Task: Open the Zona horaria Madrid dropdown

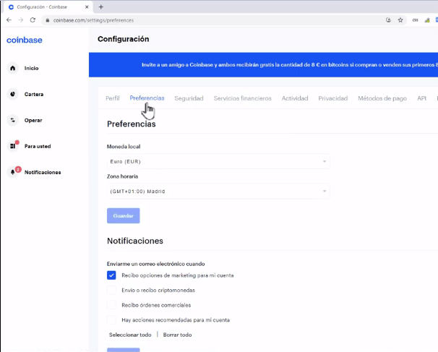Action: coord(218,192)
